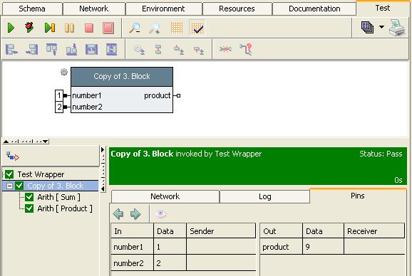Print using the printer icon
This screenshot has height=276, width=412.
pos(397,27)
